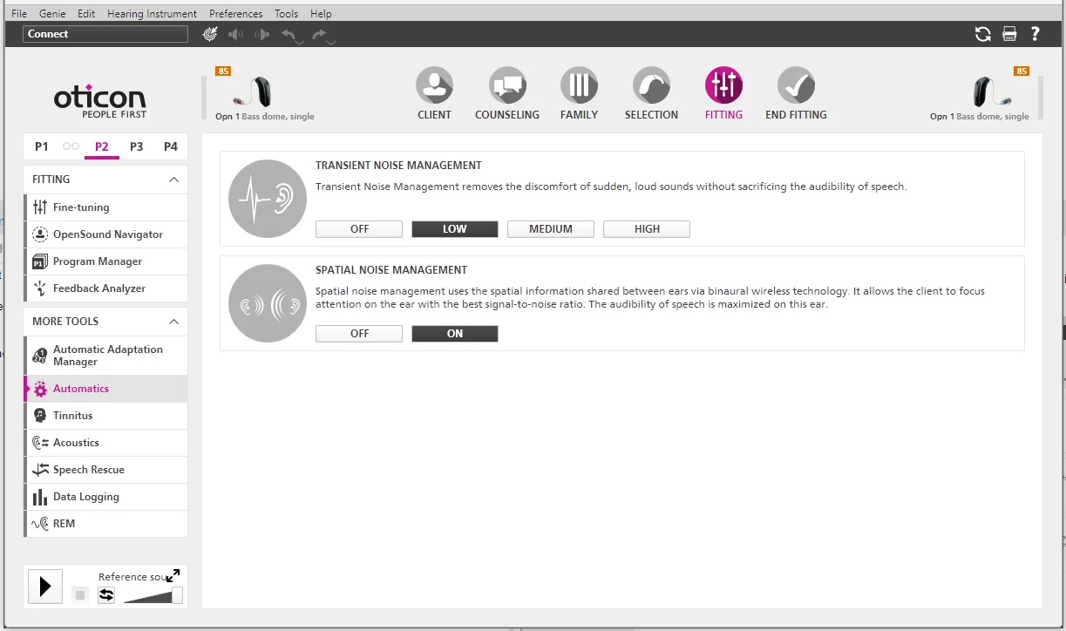Collapse the MORE TOOLS section
This screenshot has height=631, width=1066.
click(173, 322)
